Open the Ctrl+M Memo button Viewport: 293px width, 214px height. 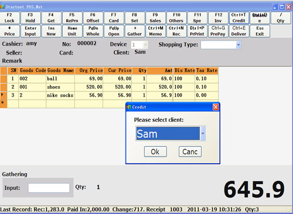point(155,31)
